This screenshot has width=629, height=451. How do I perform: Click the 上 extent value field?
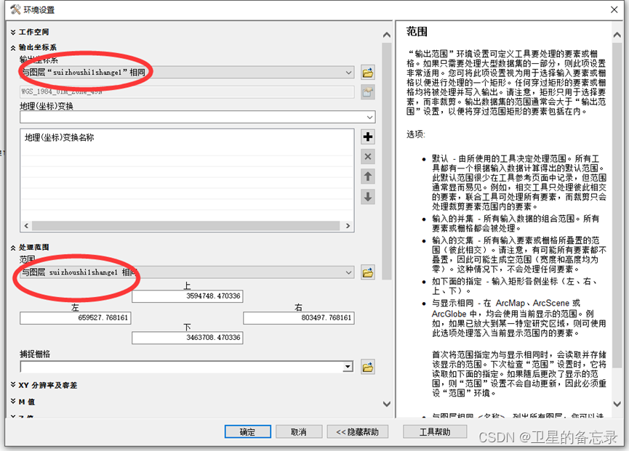[188, 296]
